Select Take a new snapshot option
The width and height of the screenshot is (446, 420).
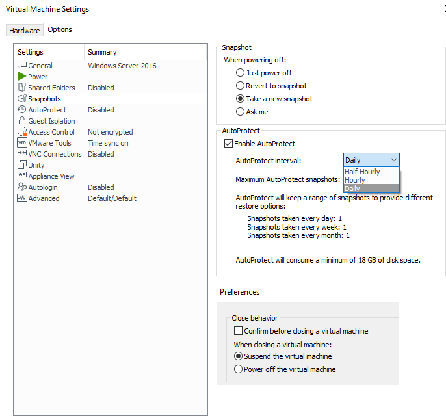point(240,99)
